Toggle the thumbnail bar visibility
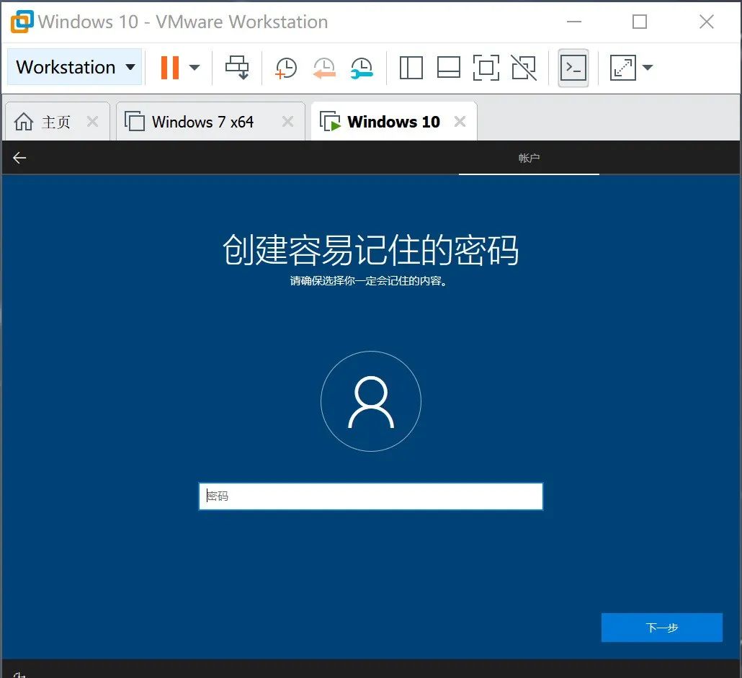This screenshot has height=678, width=742. (x=449, y=67)
